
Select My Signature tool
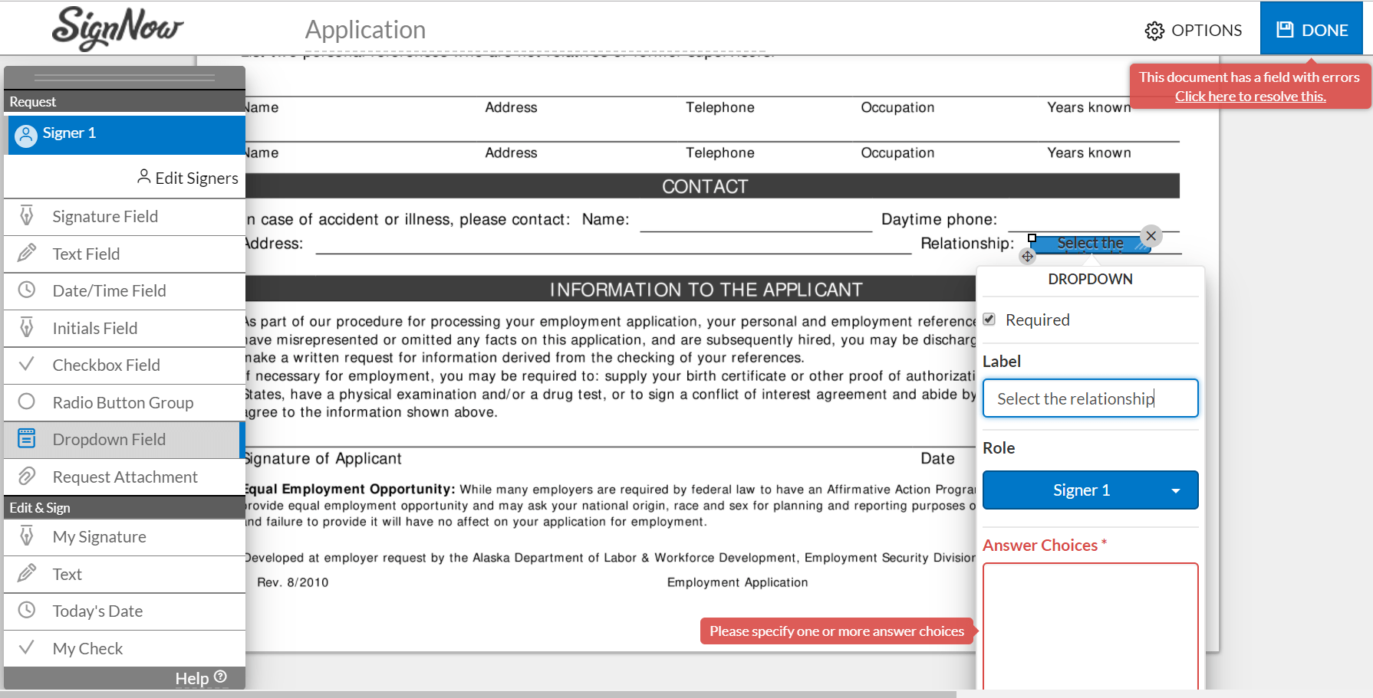tap(124, 537)
